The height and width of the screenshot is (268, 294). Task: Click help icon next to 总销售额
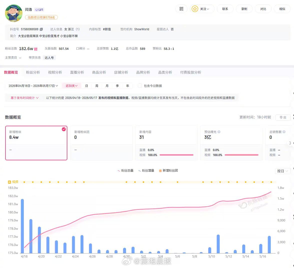[x=284, y=132]
